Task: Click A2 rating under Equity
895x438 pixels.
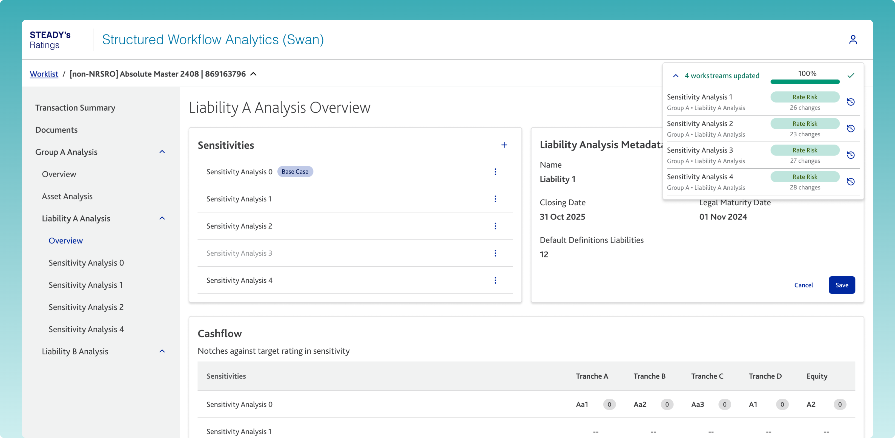Action: [811, 404]
